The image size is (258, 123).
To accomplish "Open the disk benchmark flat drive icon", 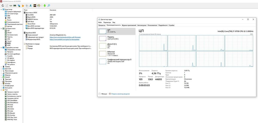I will pyautogui.click(x=11, y=6).
